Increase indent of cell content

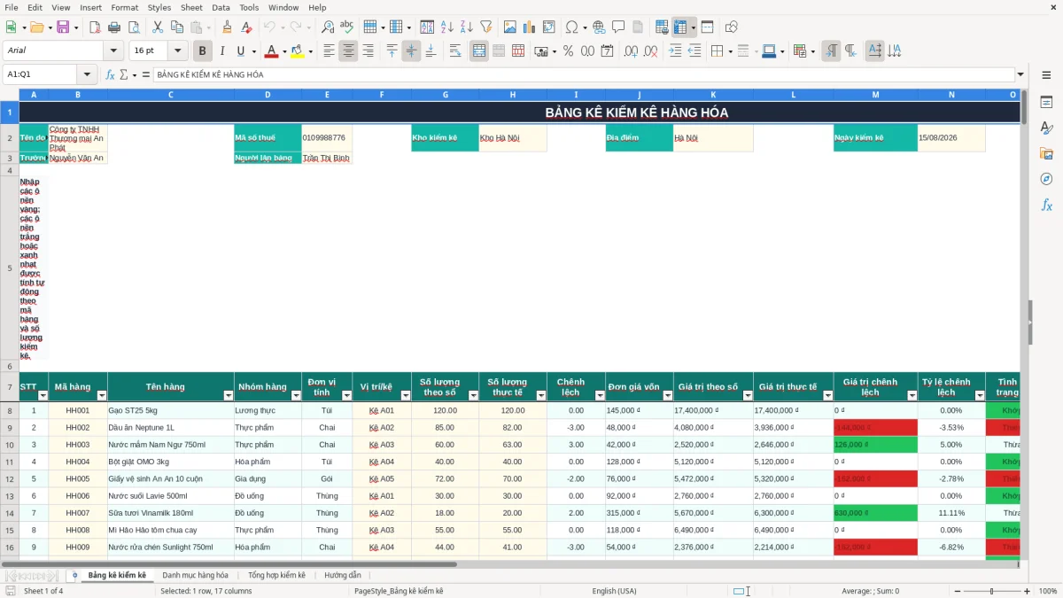click(x=675, y=51)
